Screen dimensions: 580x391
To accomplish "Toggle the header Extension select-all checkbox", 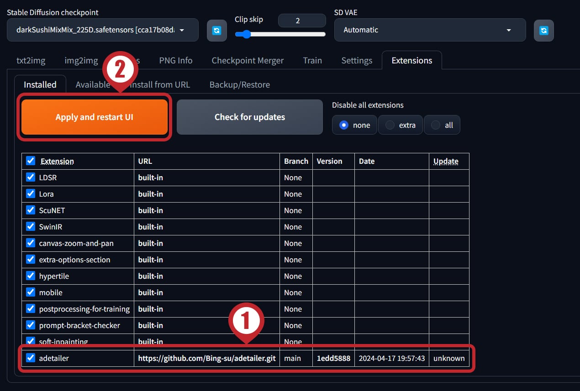I will click(31, 161).
